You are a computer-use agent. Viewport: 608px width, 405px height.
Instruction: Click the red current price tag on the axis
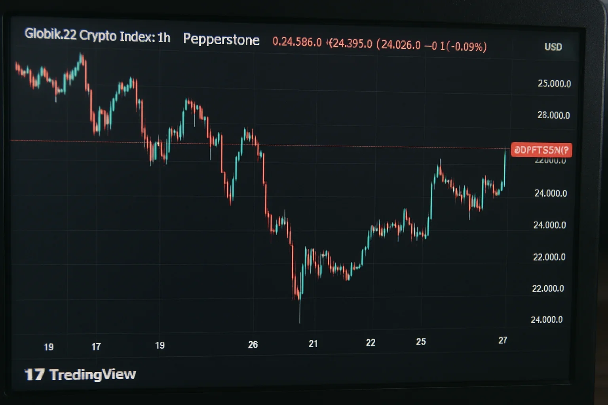[x=541, y=150]
